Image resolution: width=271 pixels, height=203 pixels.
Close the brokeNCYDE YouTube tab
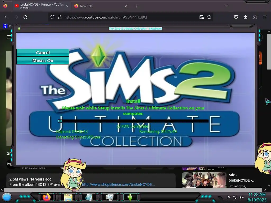coord(67,6)
